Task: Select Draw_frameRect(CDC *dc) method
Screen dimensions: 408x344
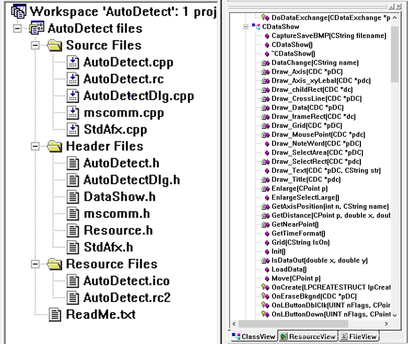Action: (x=313, y=116)
